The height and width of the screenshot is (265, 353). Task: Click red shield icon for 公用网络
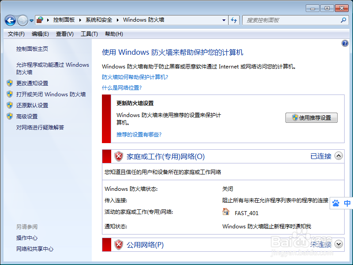click(118, 245)
